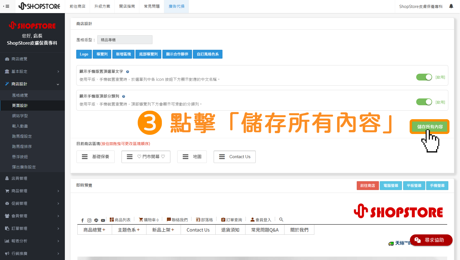Toggle 顯示手機版置頂選單文字 switch
460x260 pixels.
tap(424, 77)
